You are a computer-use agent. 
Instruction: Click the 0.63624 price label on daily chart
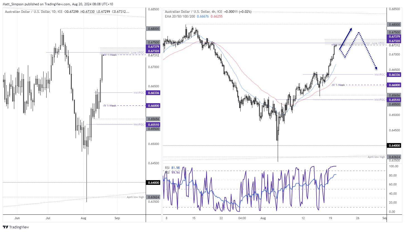153,197
